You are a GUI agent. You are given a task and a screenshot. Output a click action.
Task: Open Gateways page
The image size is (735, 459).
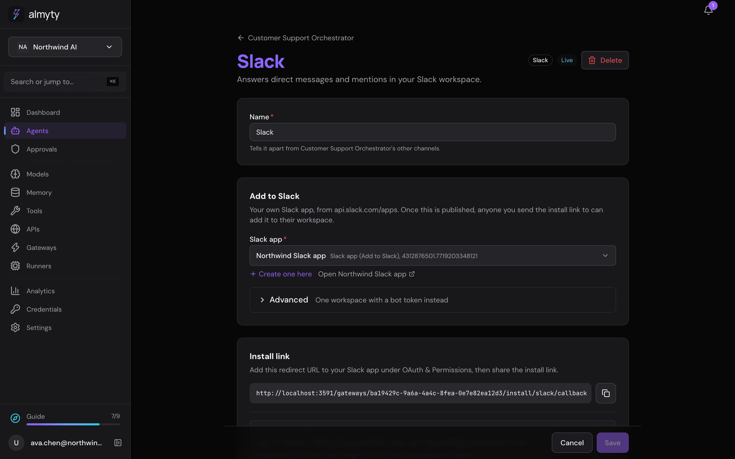(65, 247)
